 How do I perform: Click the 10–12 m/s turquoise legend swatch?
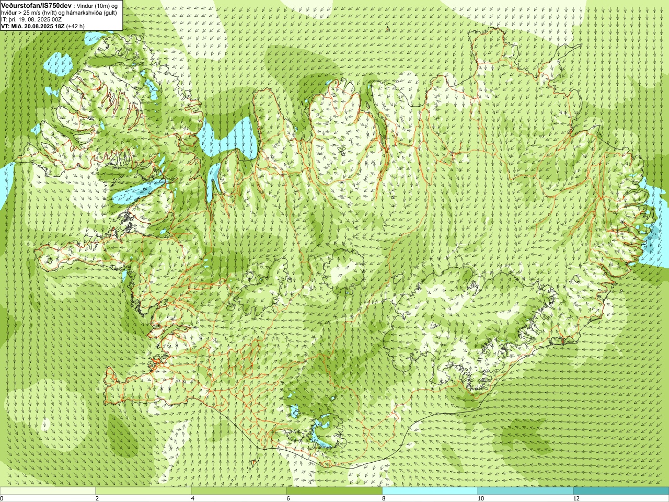(x=525, y=491)
